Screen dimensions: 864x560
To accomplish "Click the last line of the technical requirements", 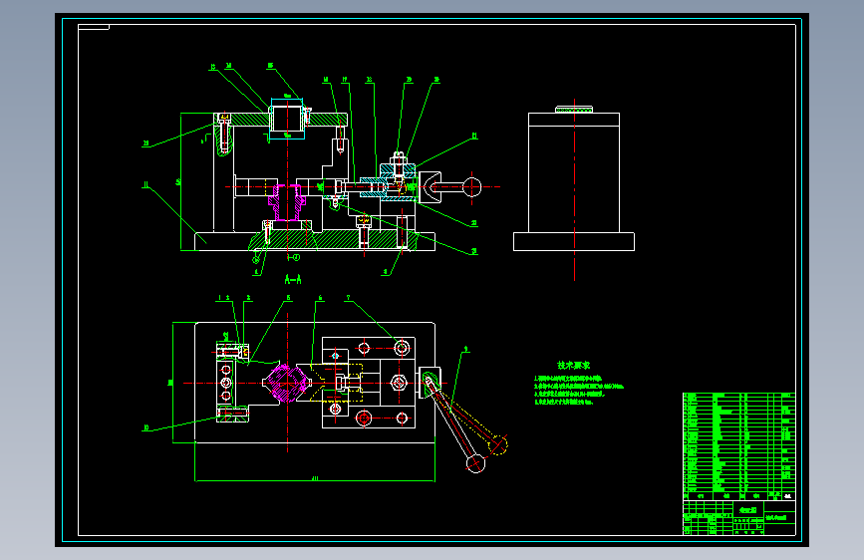I will point(563,402).
